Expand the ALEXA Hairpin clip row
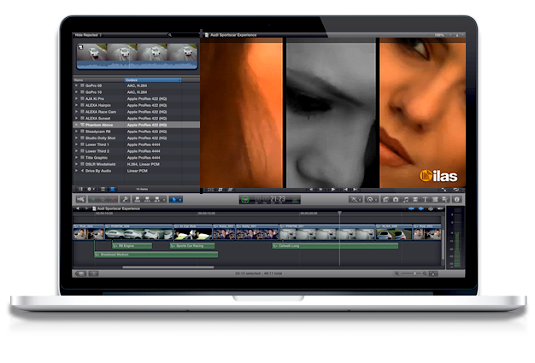Screen dimensions: 535x363 pyautogui.click(x=76, y=105)
